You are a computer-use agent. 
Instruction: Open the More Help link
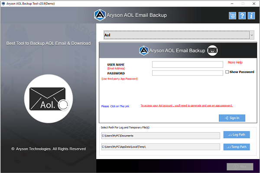tap(235, 63)
